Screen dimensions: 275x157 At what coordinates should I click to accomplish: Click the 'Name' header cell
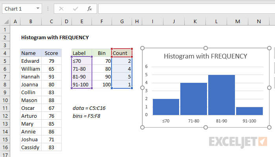(x=31, y=53)
